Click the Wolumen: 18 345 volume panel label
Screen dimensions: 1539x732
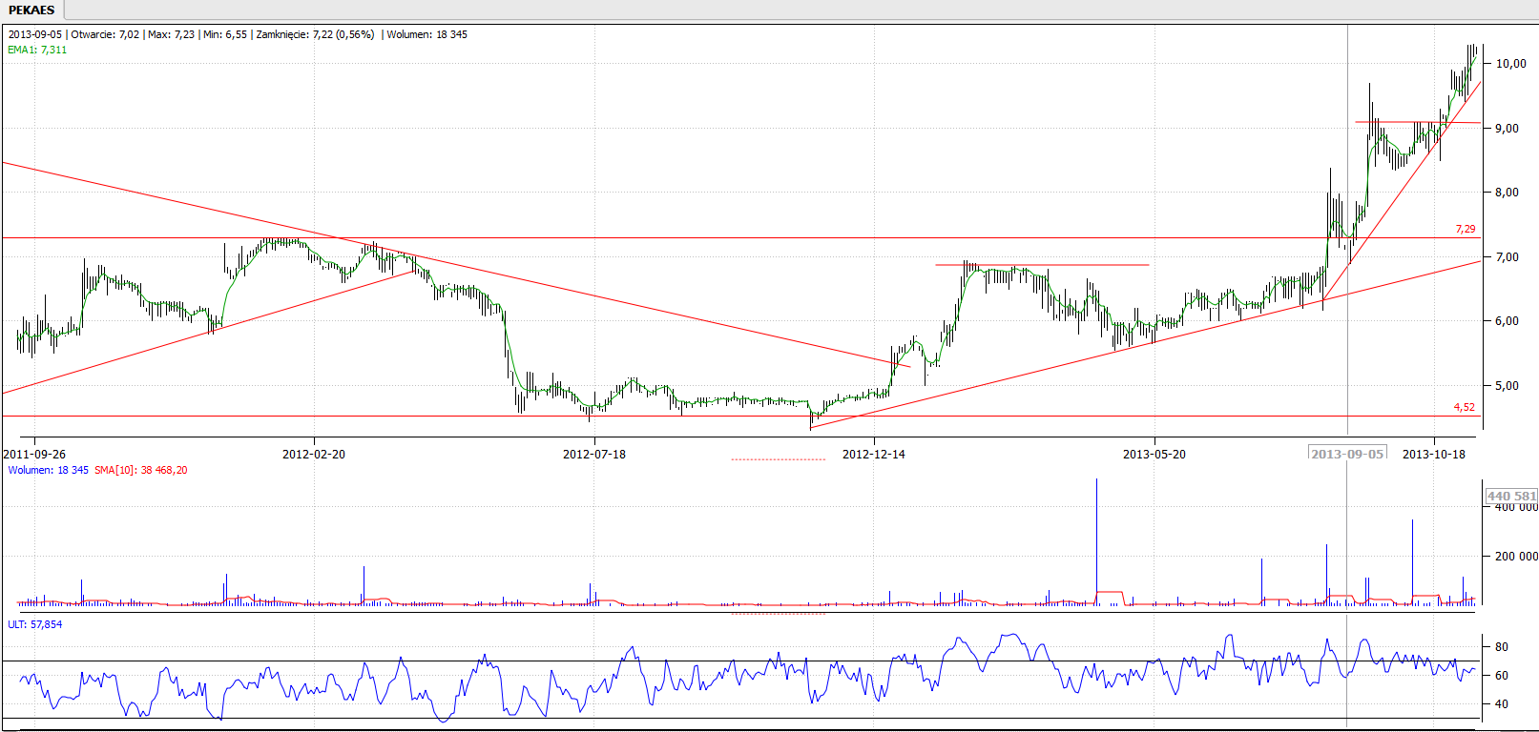click(48, 470)
